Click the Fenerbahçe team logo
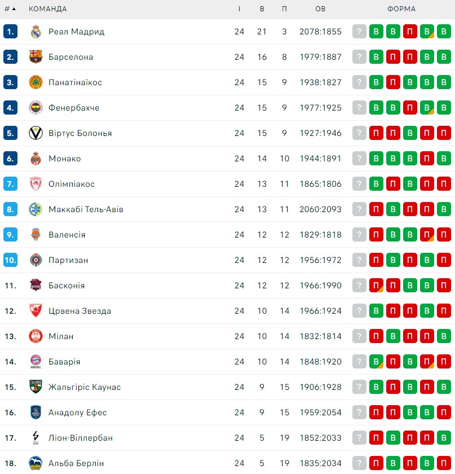The width and height of the screenshot is (455, 474). point(36,108)
